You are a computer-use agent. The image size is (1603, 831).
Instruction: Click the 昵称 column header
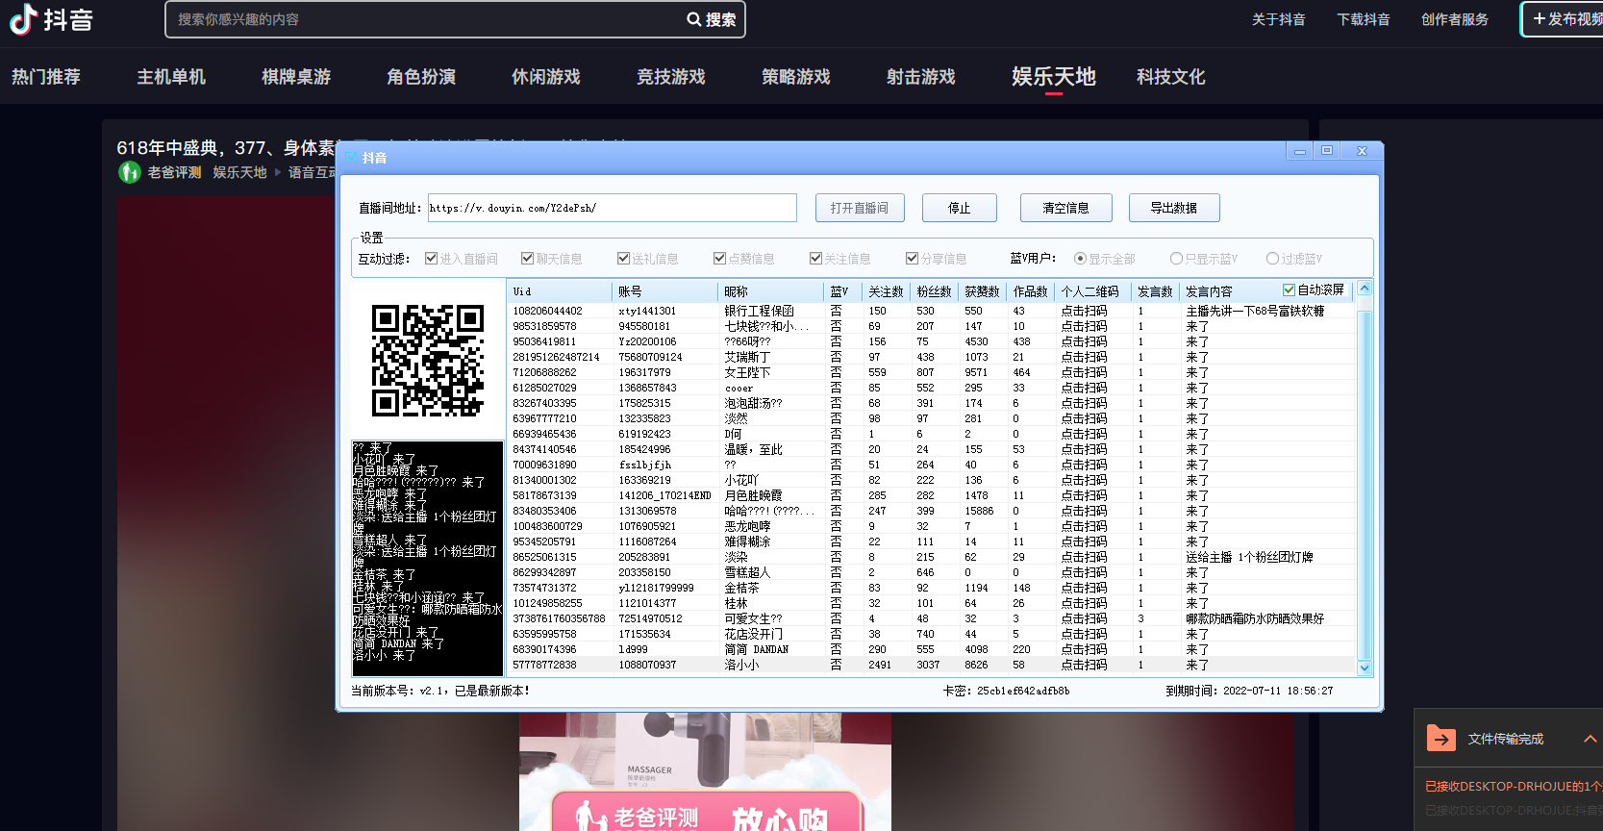click(770, 291)
